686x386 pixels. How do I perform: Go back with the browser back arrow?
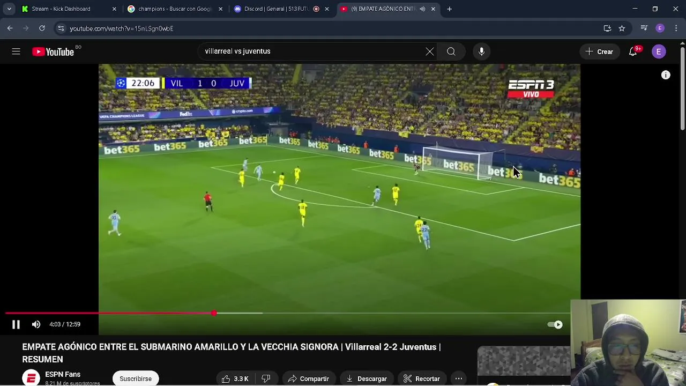(10, 28)
